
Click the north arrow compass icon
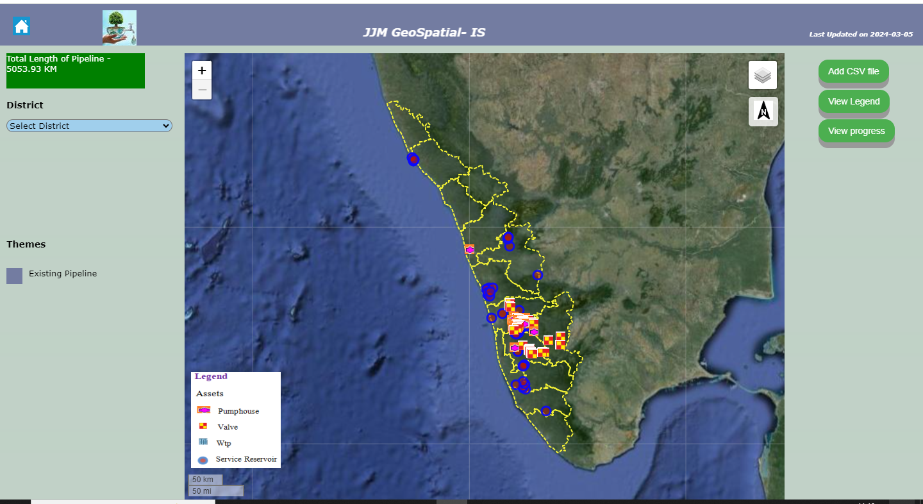[763, 112]
